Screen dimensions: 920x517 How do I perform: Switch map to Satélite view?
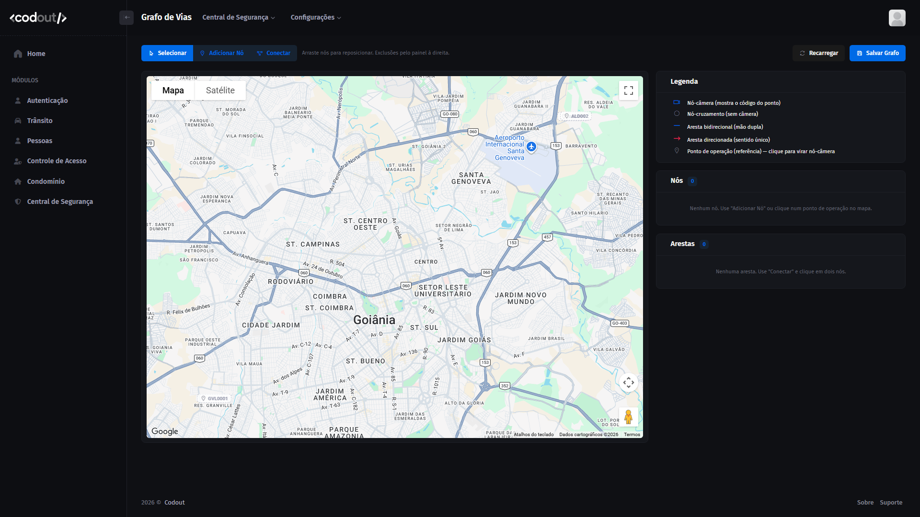[x=220, y=90]
